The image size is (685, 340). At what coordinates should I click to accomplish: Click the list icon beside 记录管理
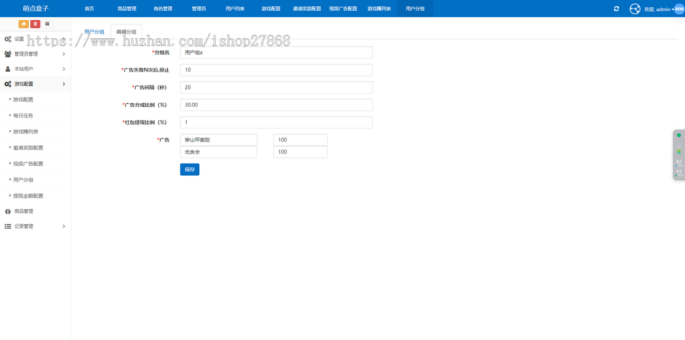coord(7,226)
